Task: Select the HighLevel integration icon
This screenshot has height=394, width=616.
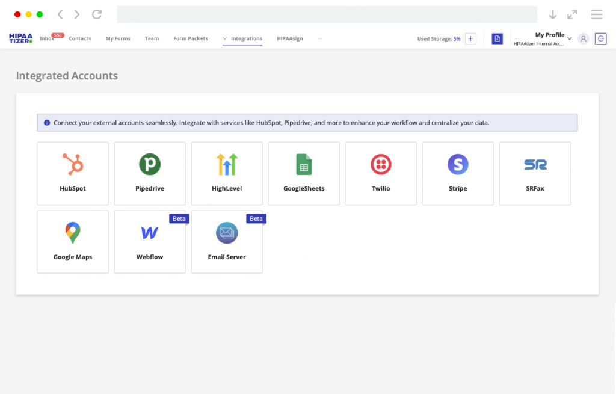Action: click(x=227, y=164)
